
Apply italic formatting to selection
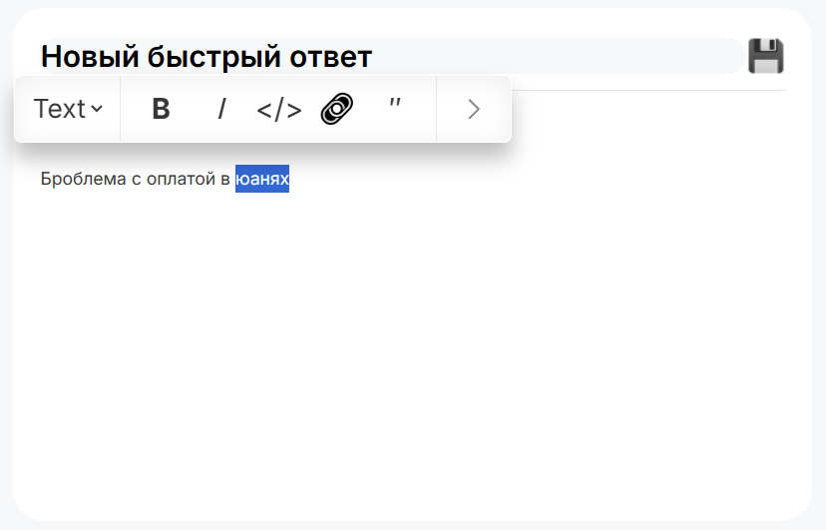pos(221,109)
